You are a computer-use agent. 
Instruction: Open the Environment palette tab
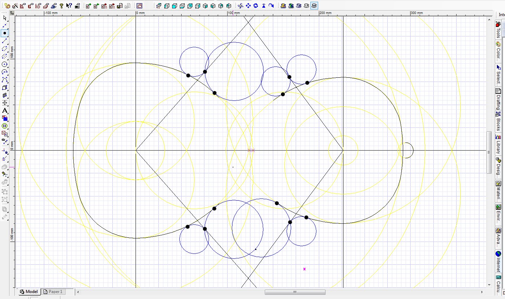click(498, 214)
